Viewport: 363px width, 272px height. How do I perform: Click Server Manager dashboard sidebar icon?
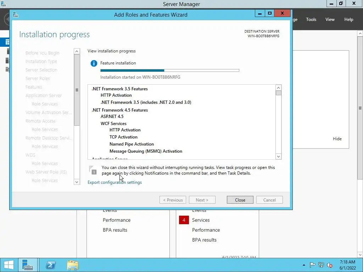[7, 42]
